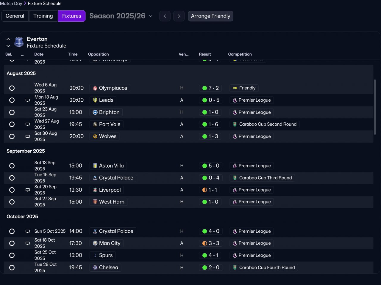Select the Olympiacos fixture radio button
This screenshot has width=381, height=285.
12,88
